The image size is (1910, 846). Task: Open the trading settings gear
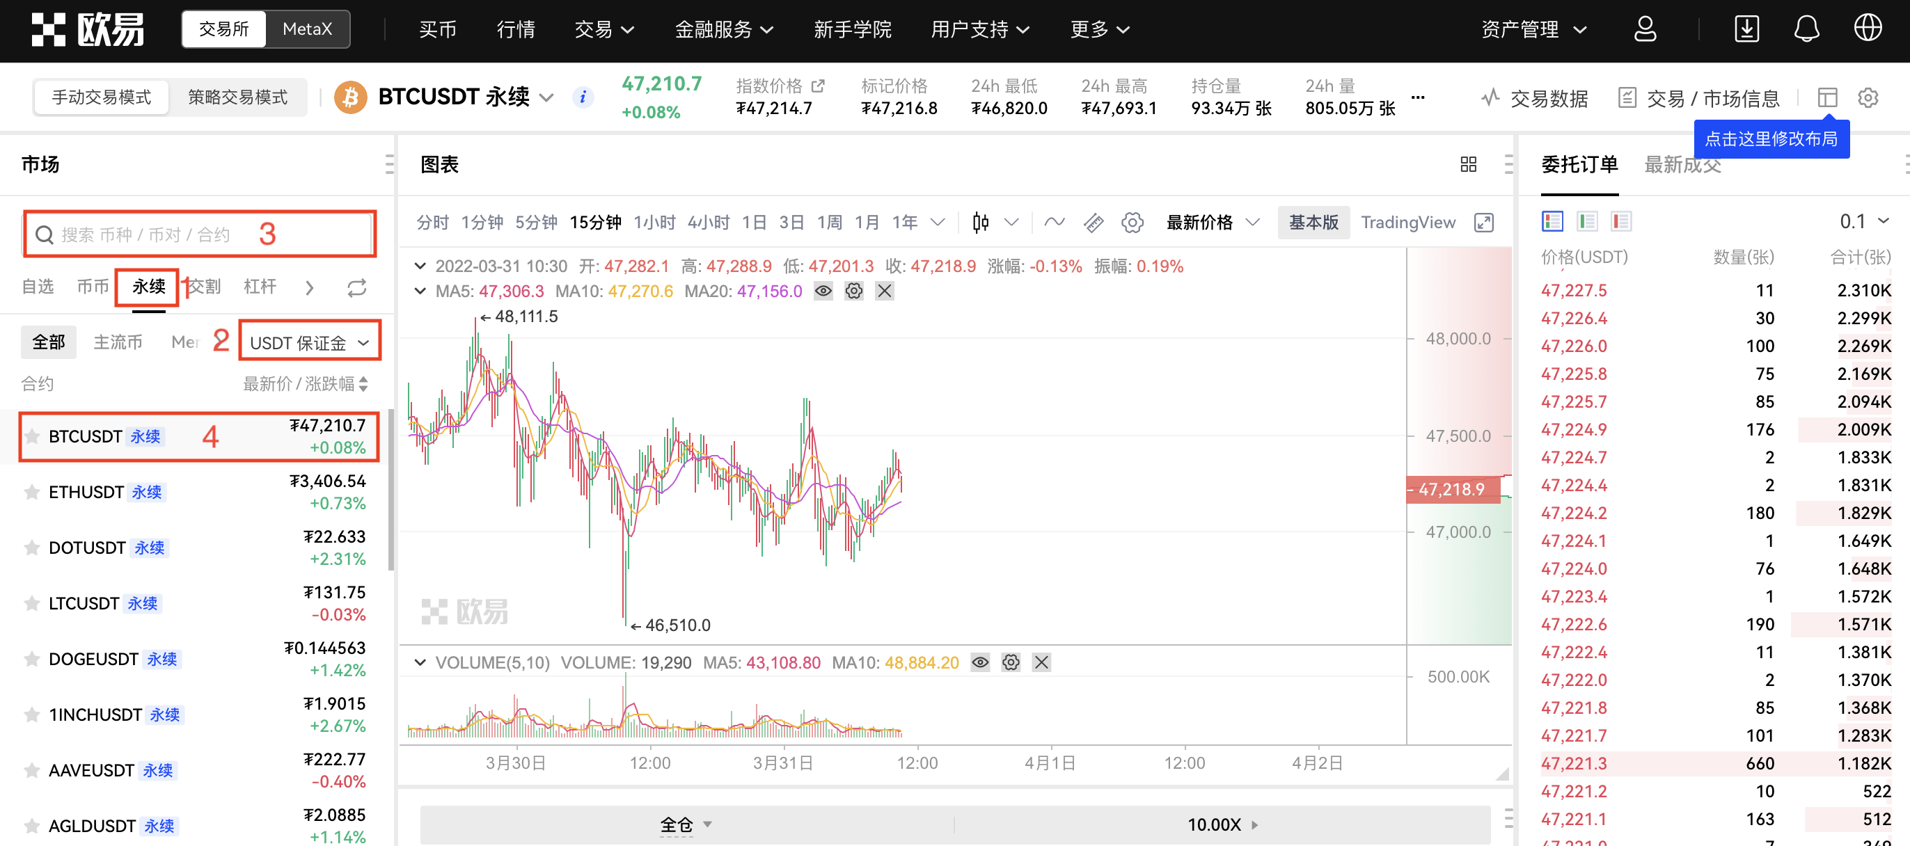(1868, 98)
